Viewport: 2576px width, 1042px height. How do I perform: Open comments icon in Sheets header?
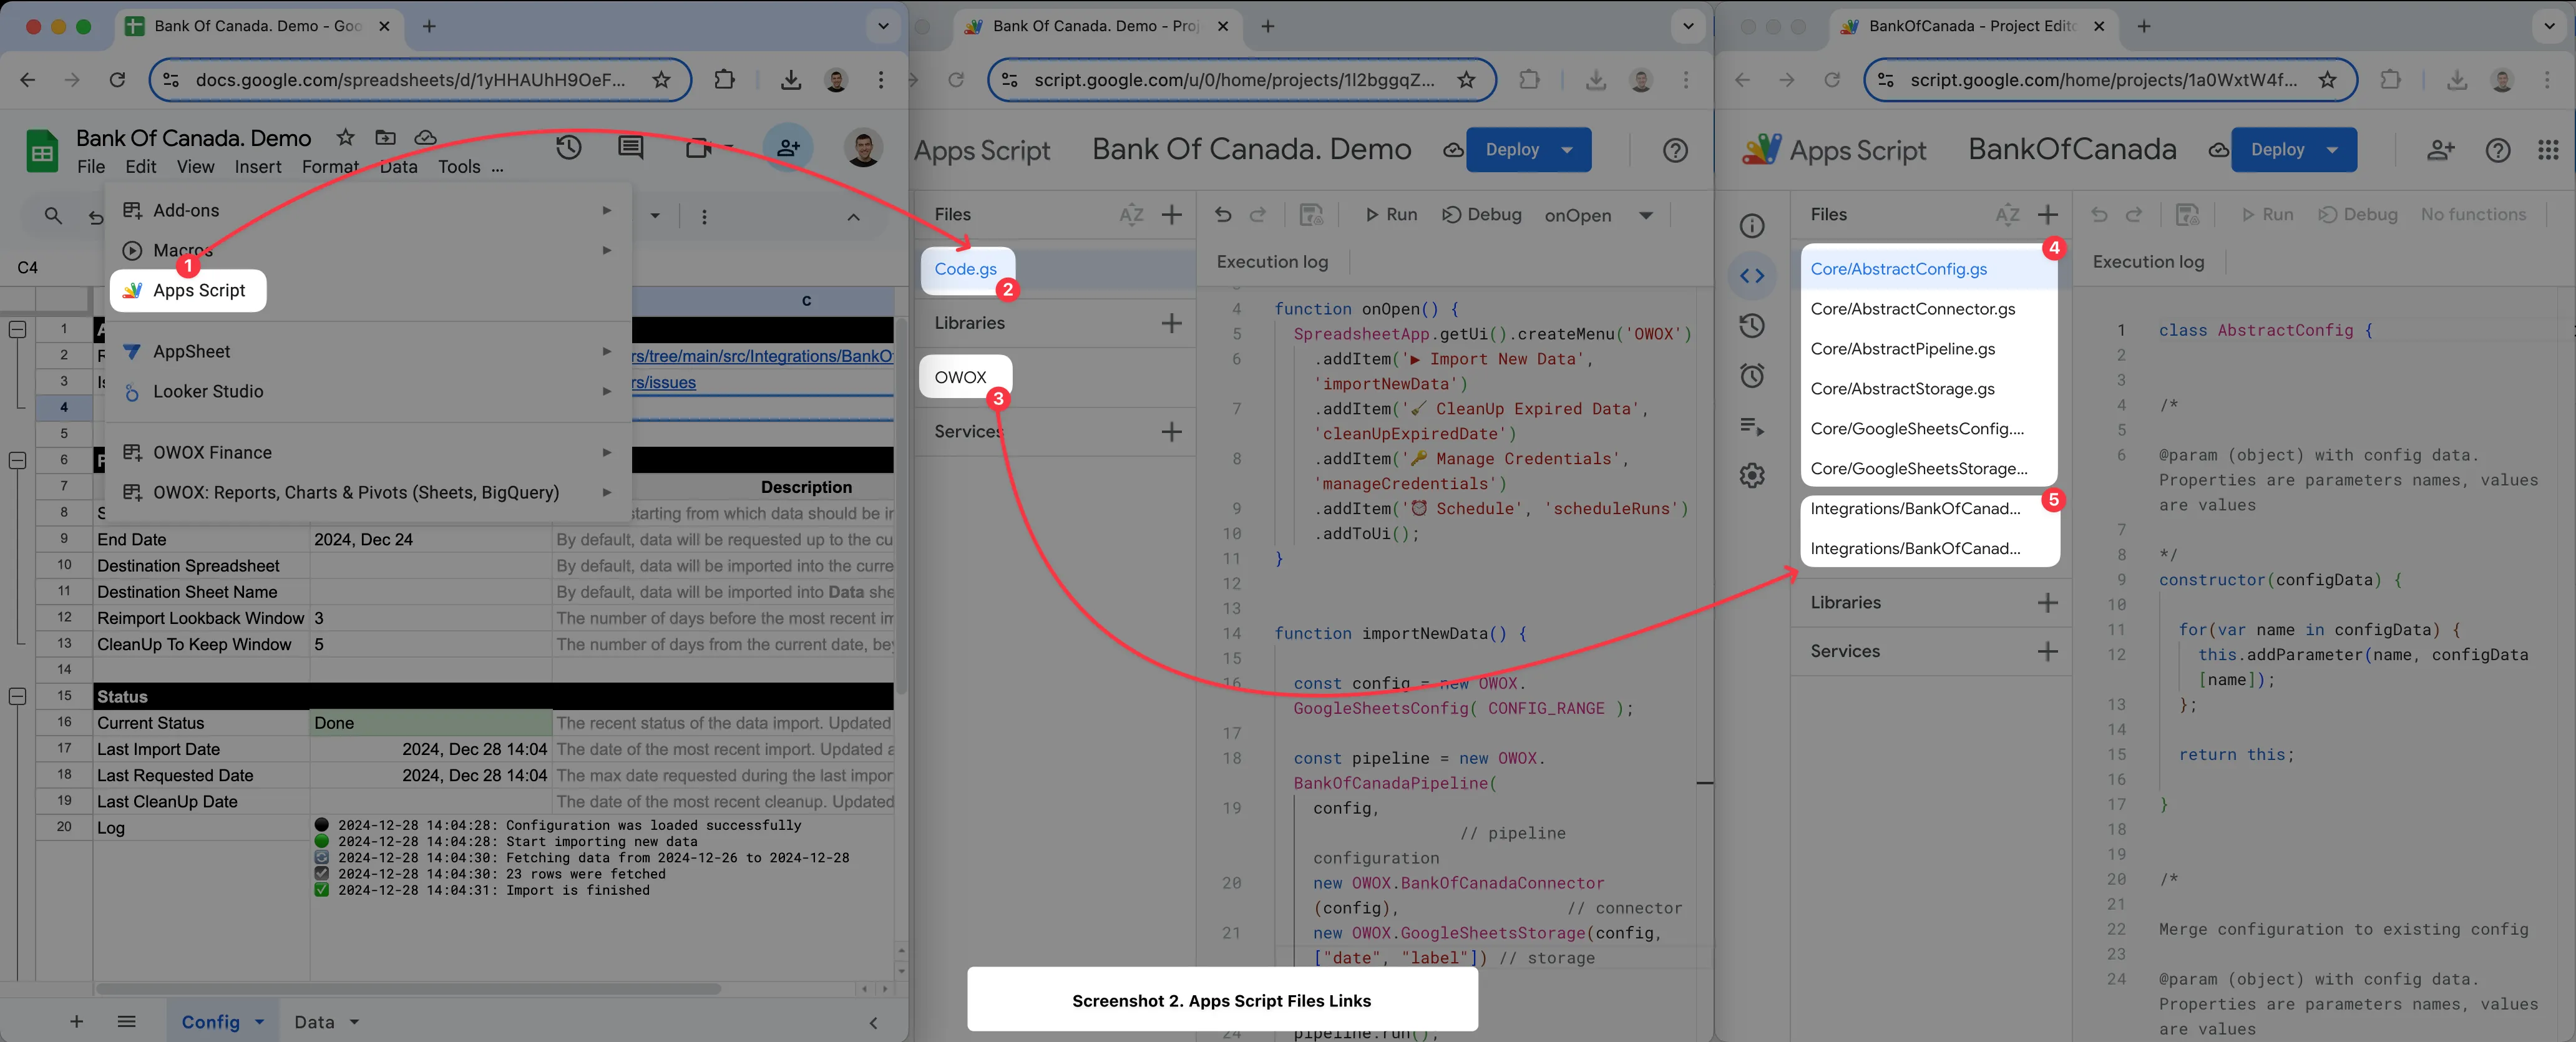pos(631,148)
